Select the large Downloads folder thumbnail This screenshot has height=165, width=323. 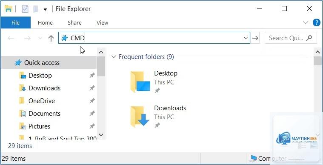[140, 116]
